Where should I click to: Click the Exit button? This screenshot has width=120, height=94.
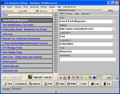(107, 84)
